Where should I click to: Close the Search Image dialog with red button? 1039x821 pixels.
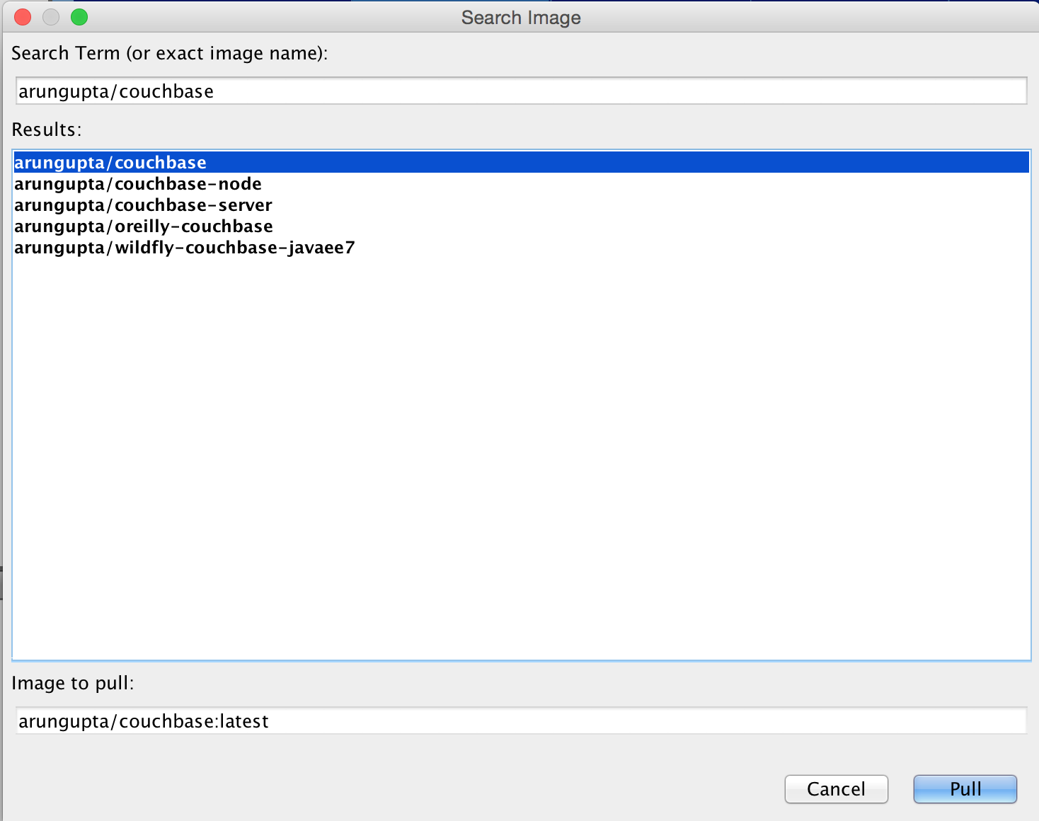pos(23,17)
